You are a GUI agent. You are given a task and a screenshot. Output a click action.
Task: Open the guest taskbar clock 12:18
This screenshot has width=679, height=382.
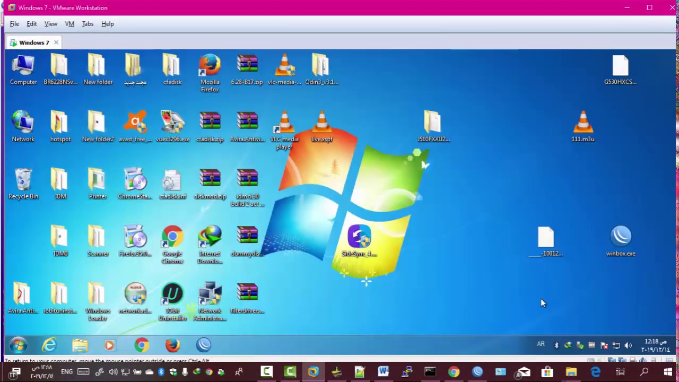coord(656,345)
